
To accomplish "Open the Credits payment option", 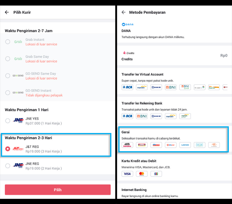I will click(x=127, y=59).
